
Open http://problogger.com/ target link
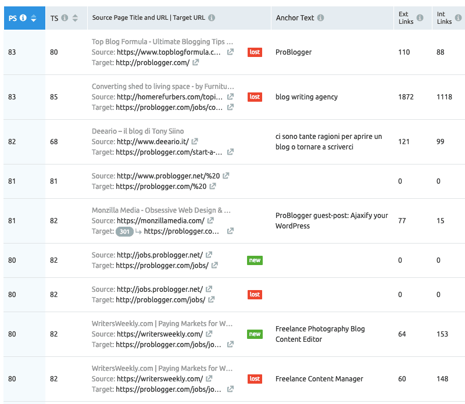pos(152,63)
